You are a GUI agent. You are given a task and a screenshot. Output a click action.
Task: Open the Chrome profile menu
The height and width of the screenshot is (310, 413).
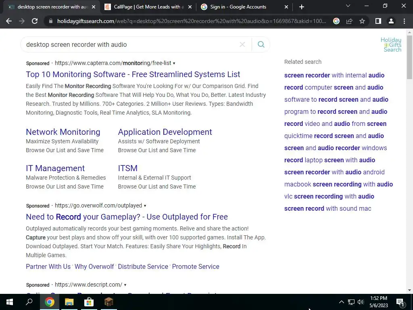click(391, 21)
